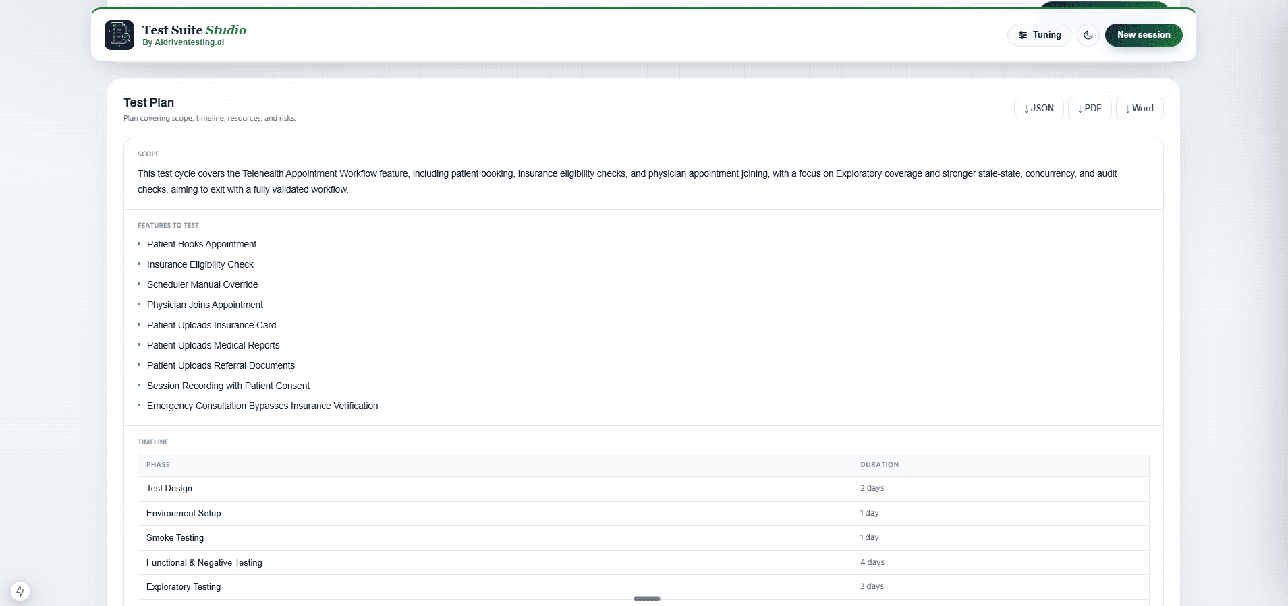
Task: Click the Test Design phase row
Action: tap(643, 488)
